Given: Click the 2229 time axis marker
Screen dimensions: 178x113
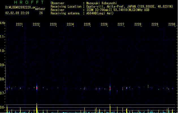Looking at the screenshot, I should [x=155, y=24].
